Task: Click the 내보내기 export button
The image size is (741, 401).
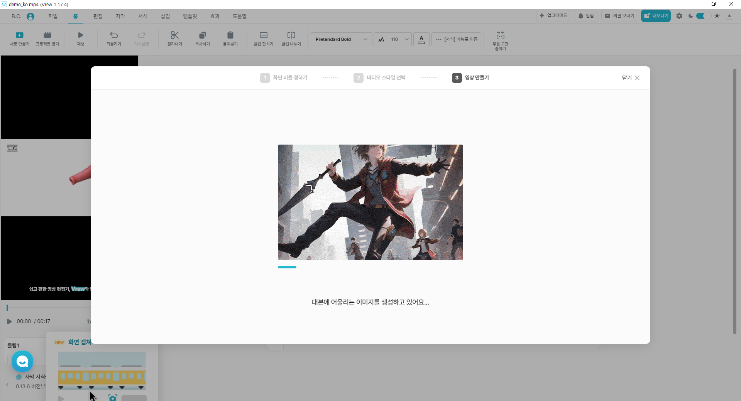Action: coord(656,16)
